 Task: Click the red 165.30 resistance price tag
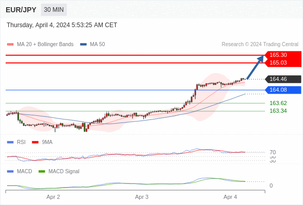[x=283, y=55]
